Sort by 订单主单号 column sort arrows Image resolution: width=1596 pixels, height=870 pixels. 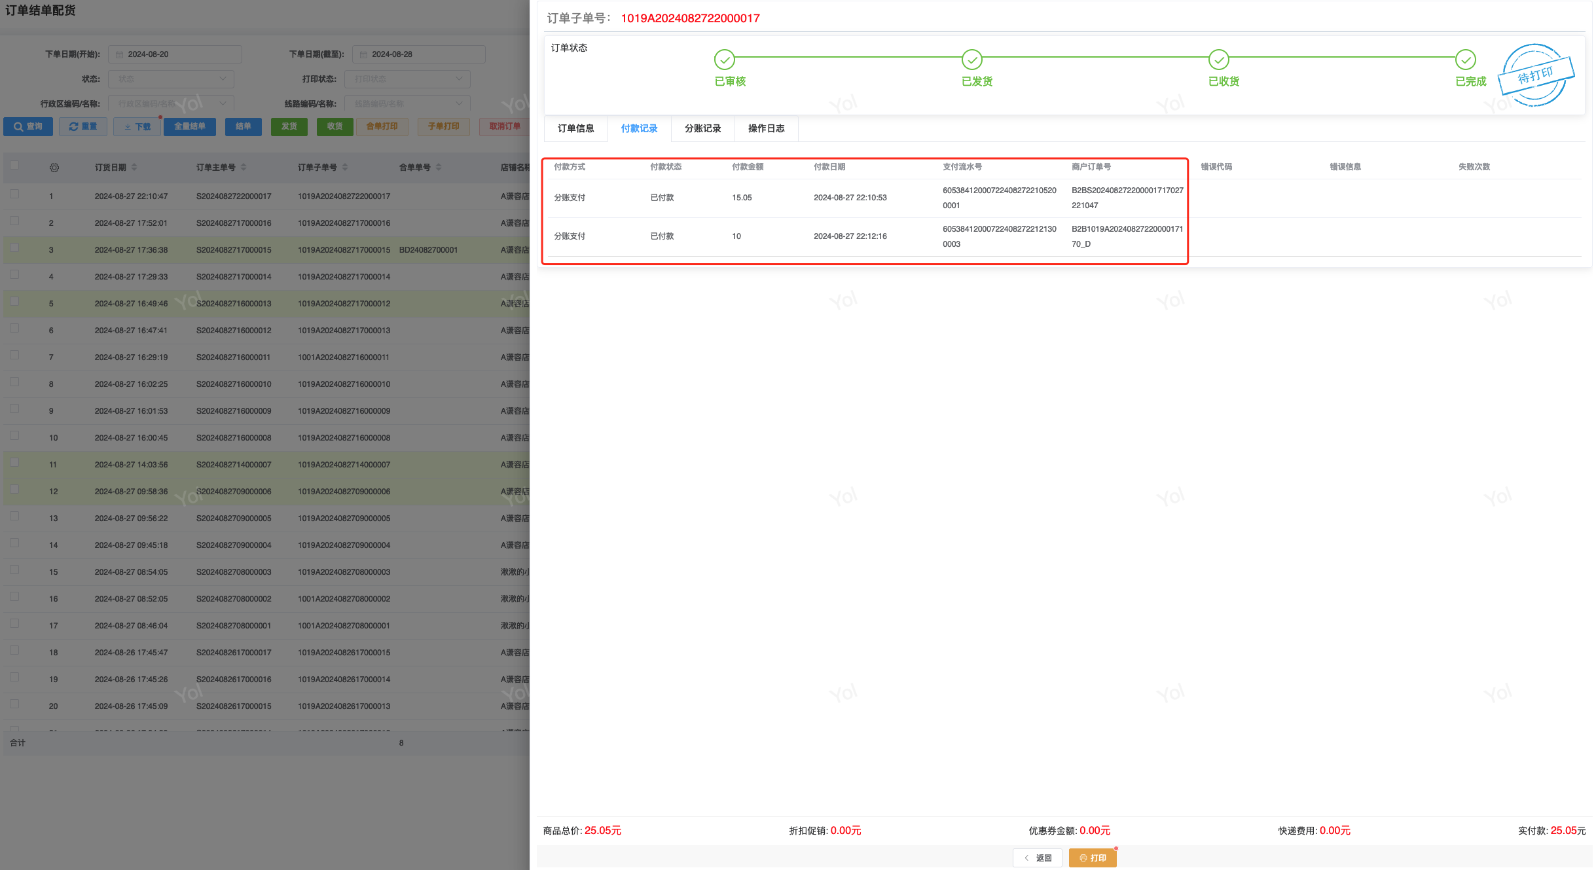(x=244, y=168)
